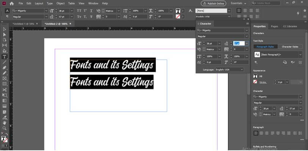Viewport: 308px width, 151px height.
Task: Select the Line tool
Action: click(5, 62)
